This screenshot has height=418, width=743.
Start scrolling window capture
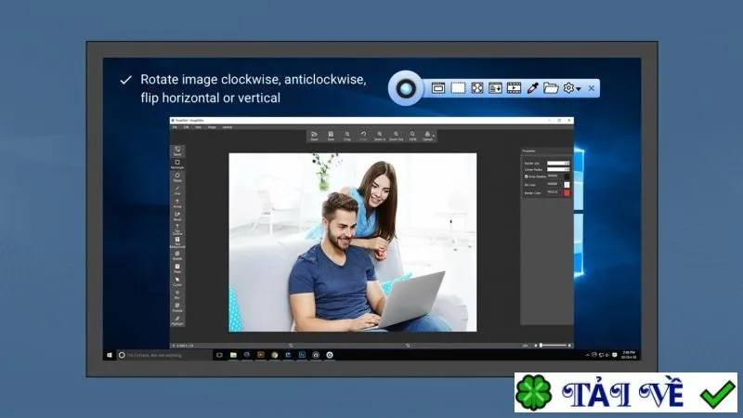(495, 88)
